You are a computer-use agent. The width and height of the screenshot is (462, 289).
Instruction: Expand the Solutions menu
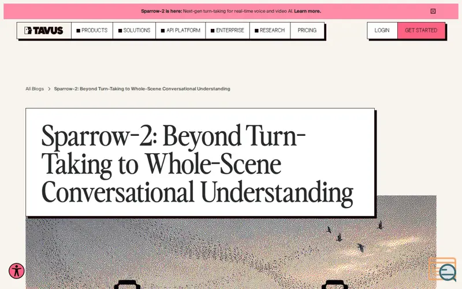coord(135,31)
